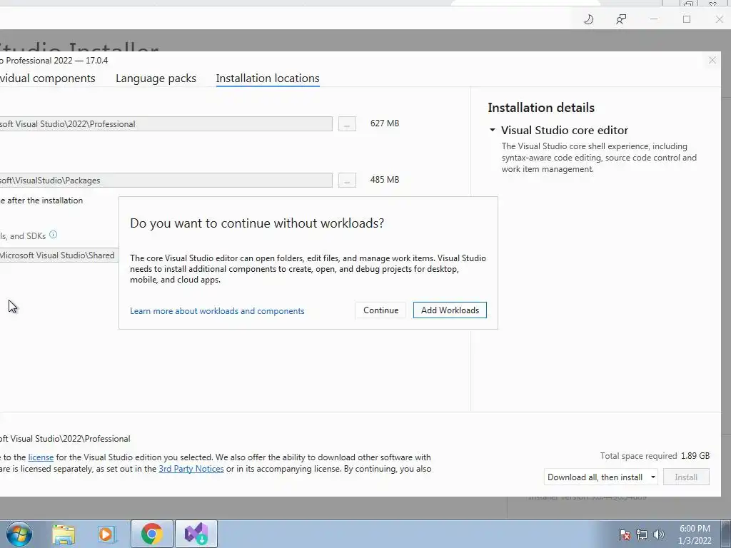Click the 485 MB size value

[x=385, y=180]
